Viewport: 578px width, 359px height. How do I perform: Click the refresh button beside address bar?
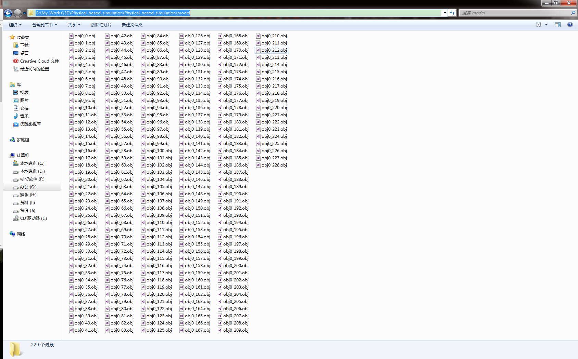click(452, 13)
